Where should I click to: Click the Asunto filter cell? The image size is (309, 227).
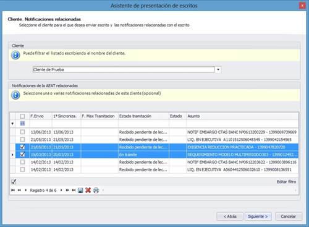[x=242, y=124]
